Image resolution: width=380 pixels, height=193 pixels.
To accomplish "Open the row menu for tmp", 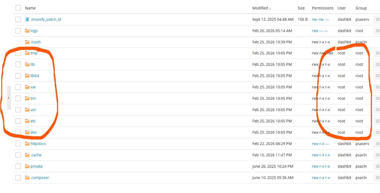I will click(377, 53).
